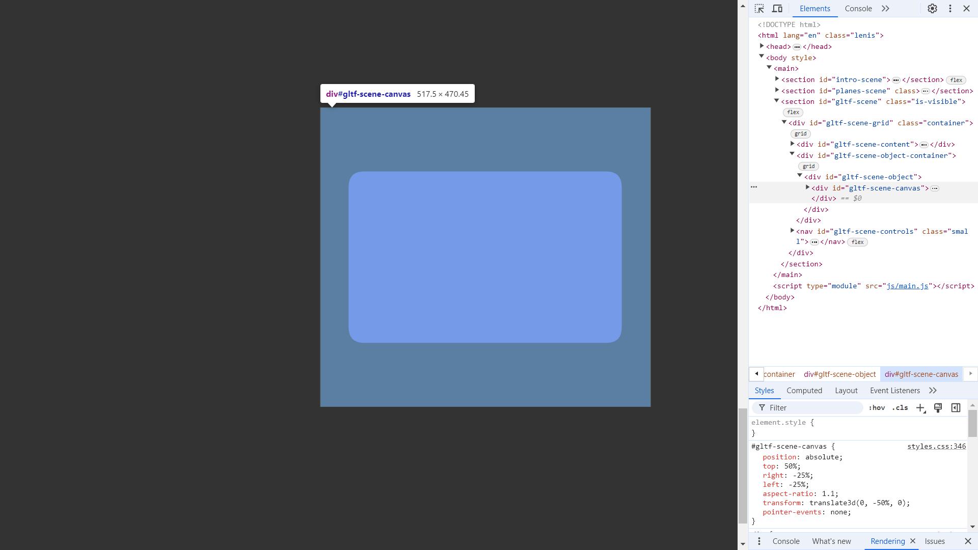The height and width of the screenshot is (550, 978).
Task: Switch to the drawer Console tab
Action: 786,541
